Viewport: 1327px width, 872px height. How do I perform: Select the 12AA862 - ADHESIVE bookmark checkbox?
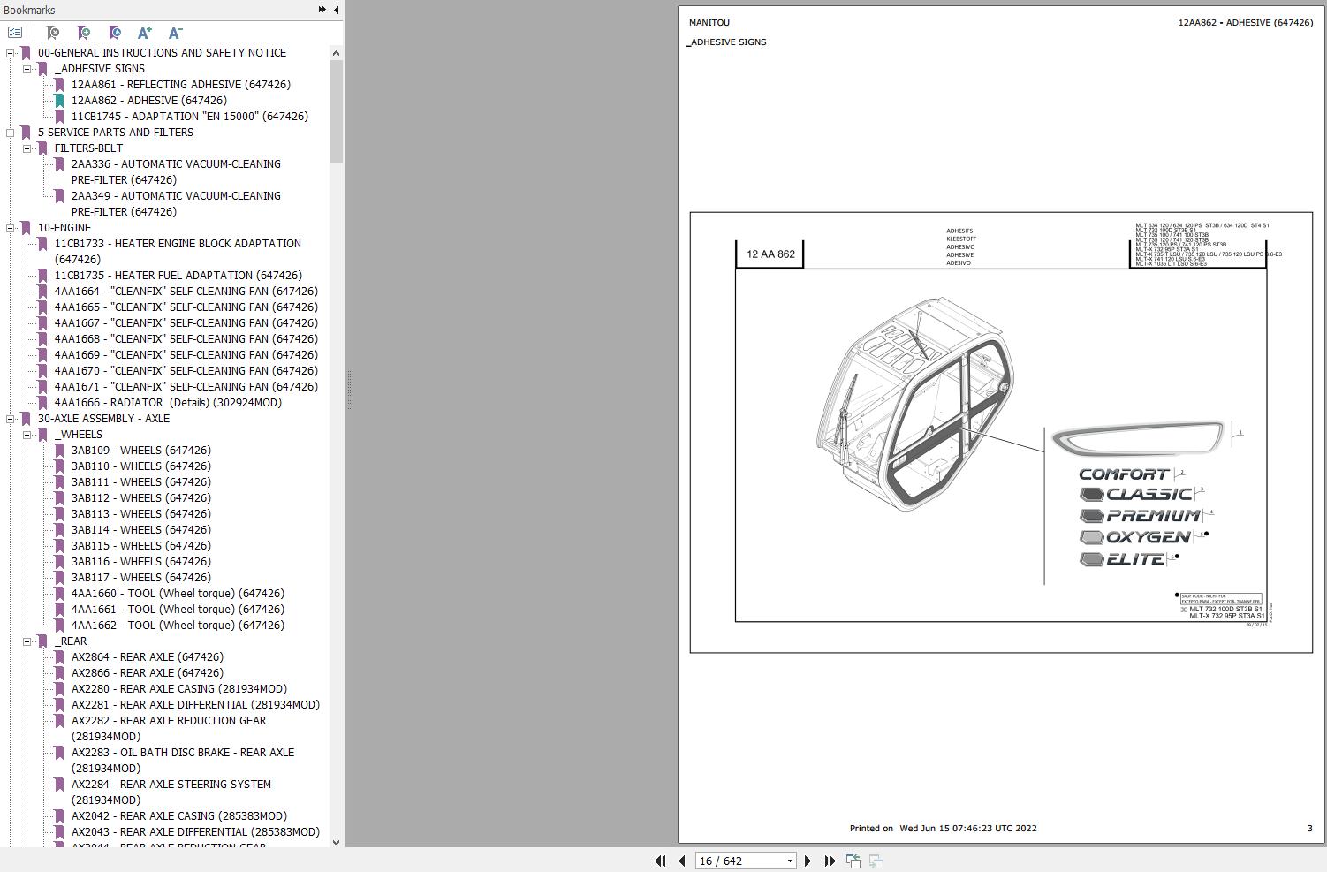point(58,100)
